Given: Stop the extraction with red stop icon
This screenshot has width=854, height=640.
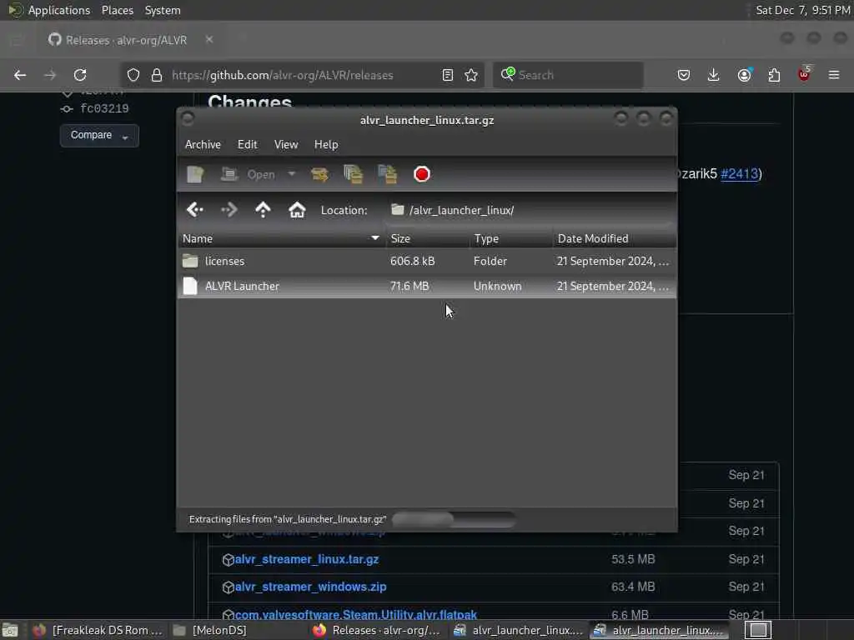Looking at the screenshot, I should pos(421,174).
